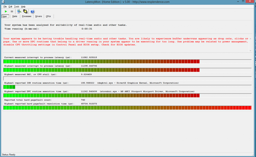
Task: Start monitoring with the green play icon
Action: click(6, 11)
